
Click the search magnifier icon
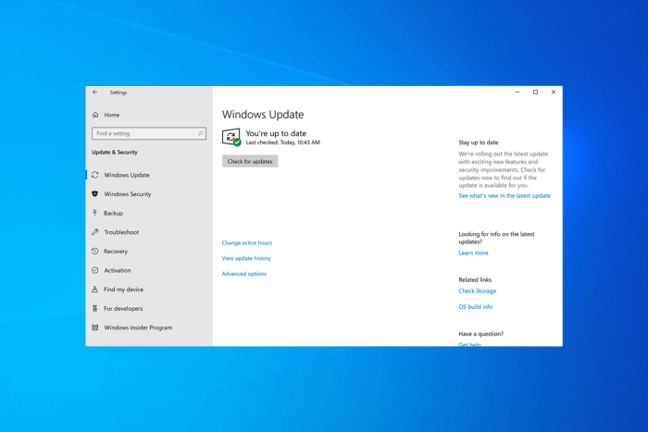[200, 133]
